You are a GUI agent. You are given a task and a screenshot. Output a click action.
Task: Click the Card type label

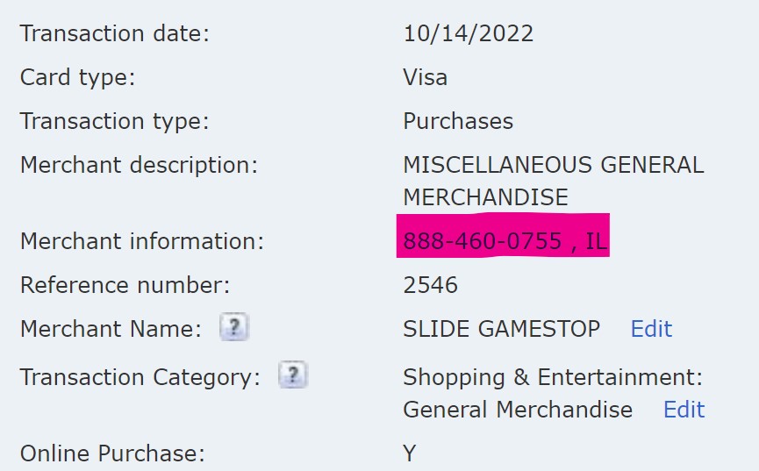[78, 77]
